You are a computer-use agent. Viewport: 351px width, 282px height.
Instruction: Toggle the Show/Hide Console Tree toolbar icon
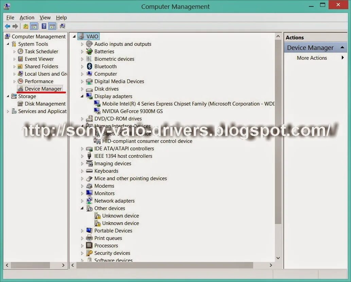[x=34, y=26]
